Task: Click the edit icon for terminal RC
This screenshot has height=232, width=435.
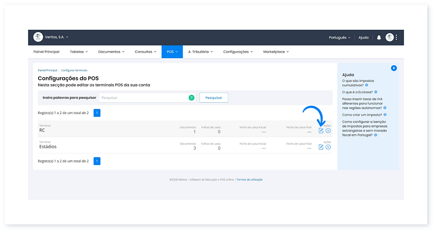Action: 321,131
